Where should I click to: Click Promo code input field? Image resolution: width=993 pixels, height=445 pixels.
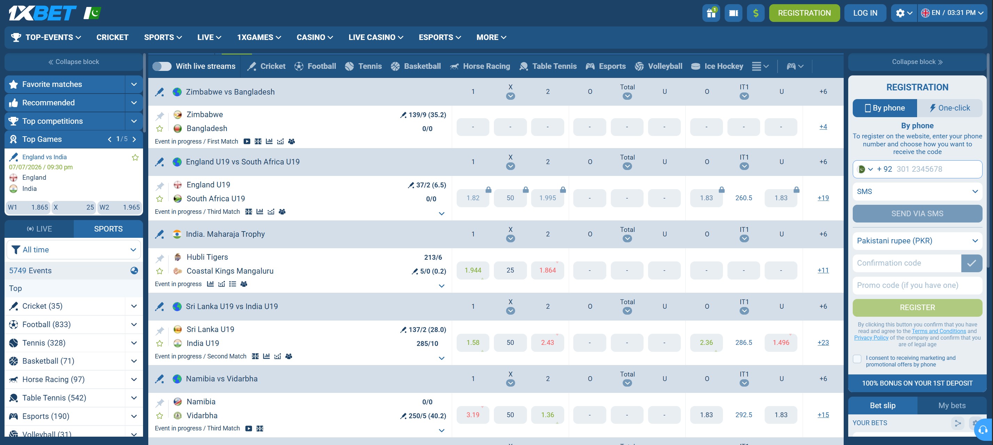[x=917, y=286]
